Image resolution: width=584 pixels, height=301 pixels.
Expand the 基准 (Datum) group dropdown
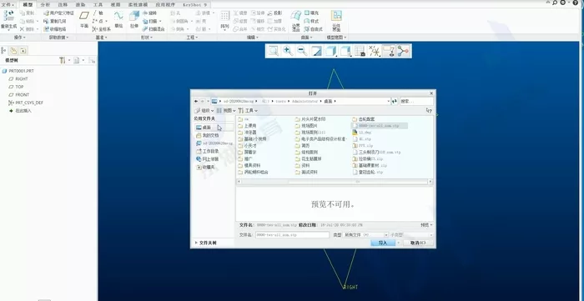pyautogui.click(x=102, y=38)
